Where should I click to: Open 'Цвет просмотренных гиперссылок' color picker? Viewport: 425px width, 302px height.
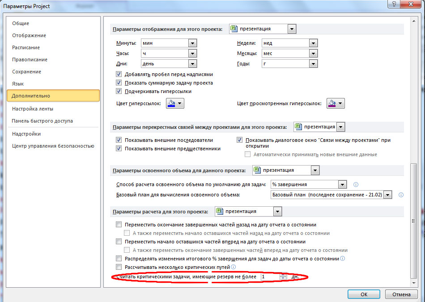(x=336, y=103)
